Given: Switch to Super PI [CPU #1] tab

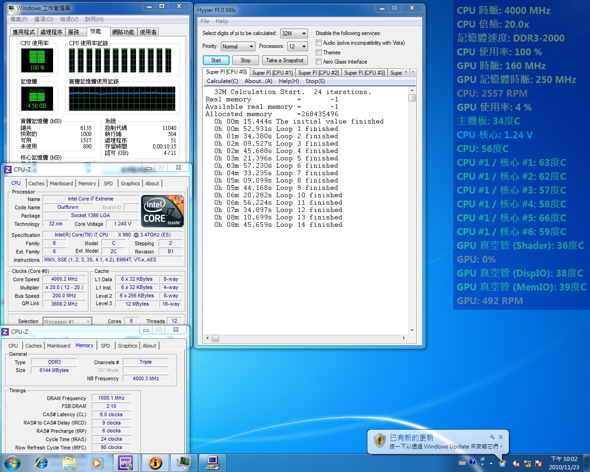Looking at the screenshot, I should (x=272, y=73).
